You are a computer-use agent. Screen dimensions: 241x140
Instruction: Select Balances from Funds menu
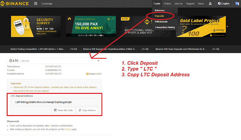(x=160, y=10)
